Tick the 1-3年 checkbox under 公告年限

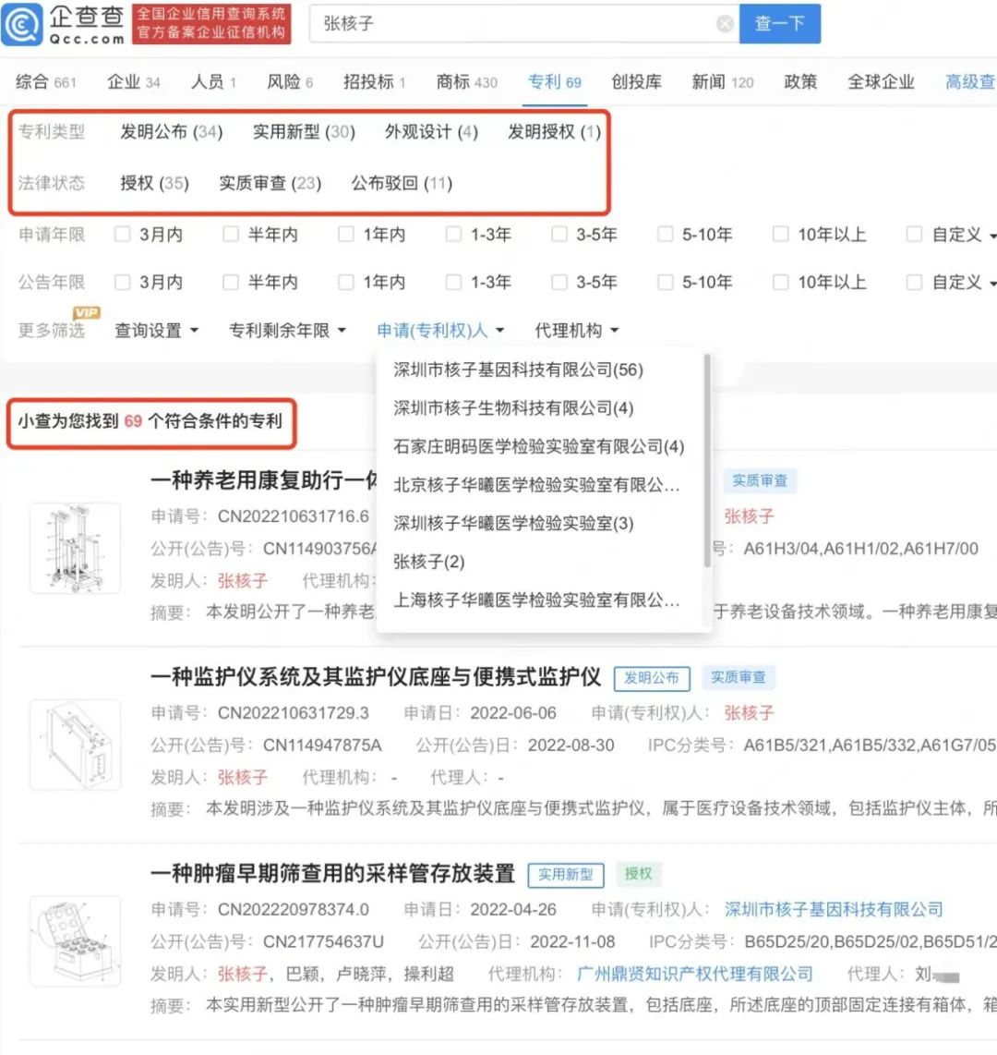pos(453,282)
